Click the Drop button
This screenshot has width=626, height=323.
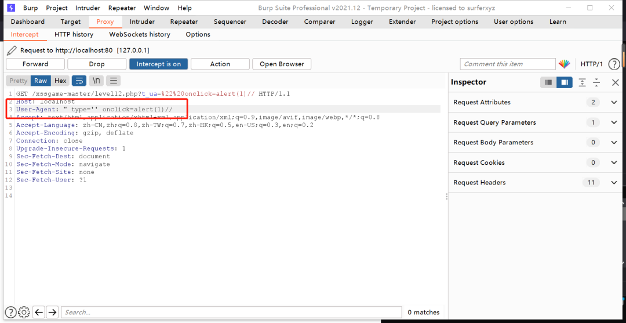[x=97, y=64]
